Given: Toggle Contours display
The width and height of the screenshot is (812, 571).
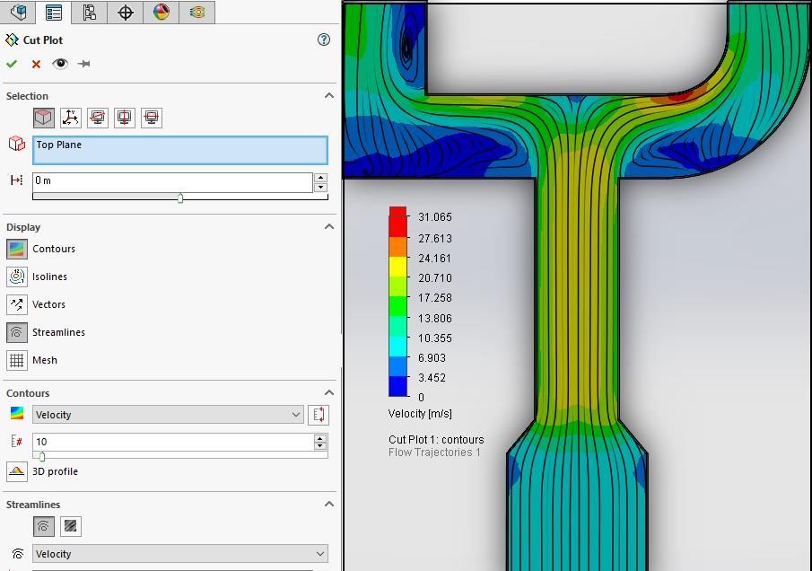Looking at the screenshot, I should (16, 249).
